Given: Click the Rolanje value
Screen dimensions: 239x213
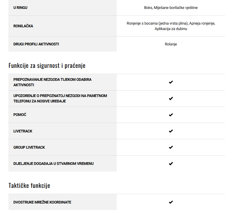Looking at the screenshot, I should pos(171,44).
